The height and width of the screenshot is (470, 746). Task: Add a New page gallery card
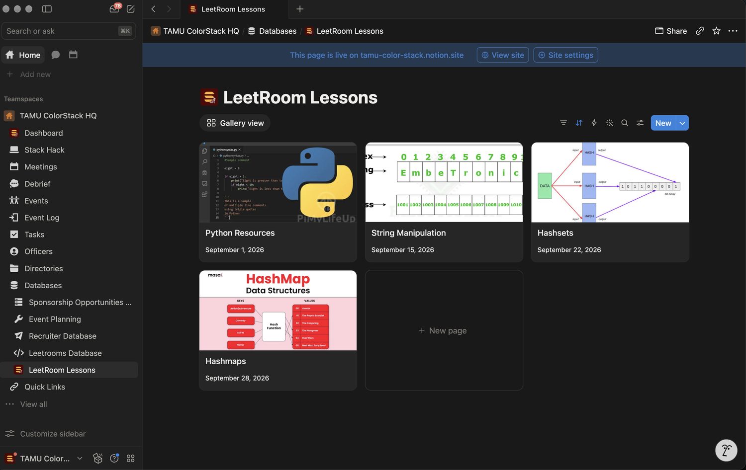point(444,330)
